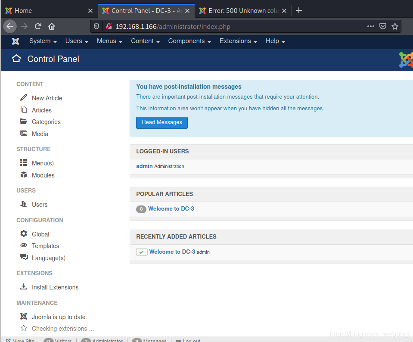Click the New Article sidebar link
The width and height of the screenshot is (413, 342).
coord(47,98)
